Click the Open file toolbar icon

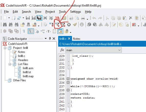(x=14, y=18)
